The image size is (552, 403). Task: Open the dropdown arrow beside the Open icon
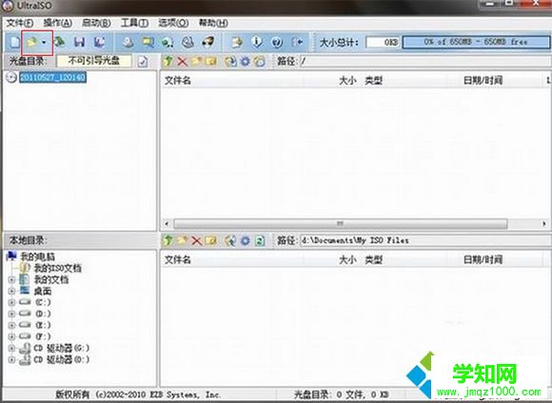(x=44, y=43)
